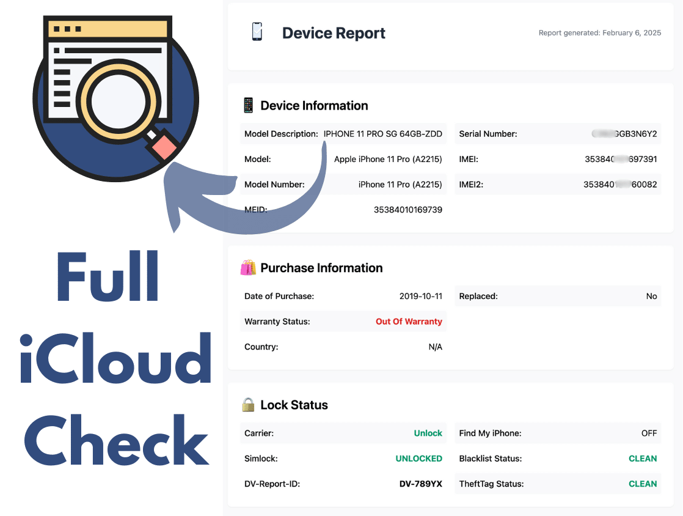The width and height of the screenshot is (683, 516).
Task: Click the Serial Number value ending GB3N6Y2
Action: [624, 134]
